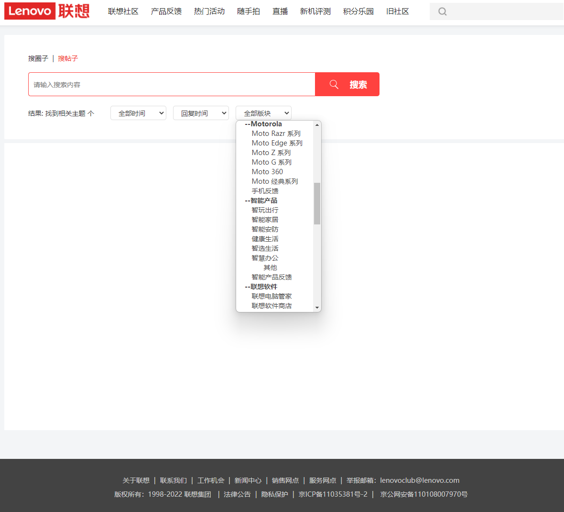Open 产品反馈 in the top navigation
The height and width of the screenshot is (512, 564).
[166, 11]
